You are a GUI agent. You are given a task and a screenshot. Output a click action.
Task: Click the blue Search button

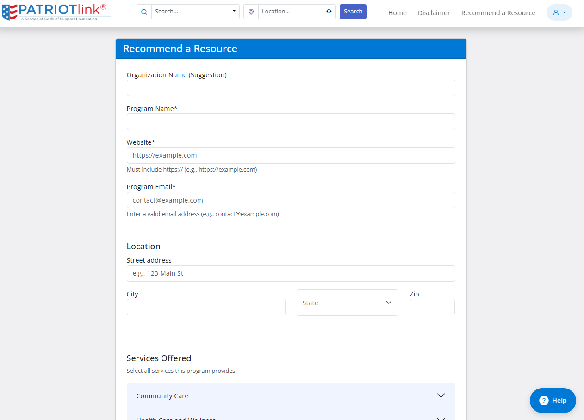click(x=353, y=12)
